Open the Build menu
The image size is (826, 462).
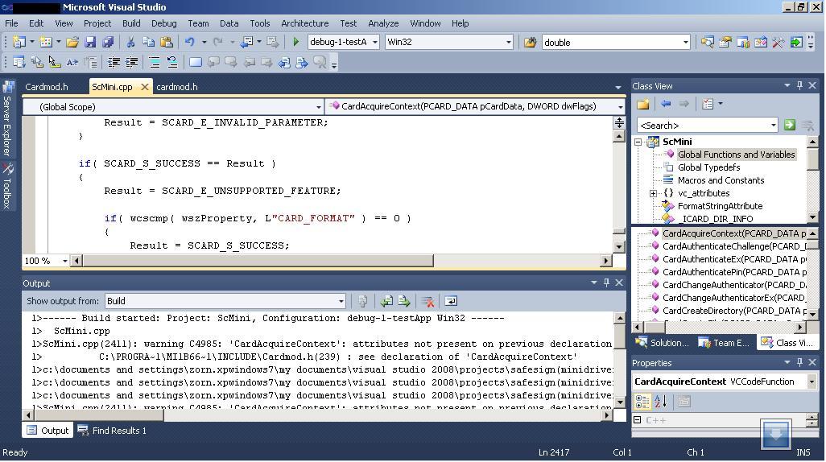pos(131,23)
